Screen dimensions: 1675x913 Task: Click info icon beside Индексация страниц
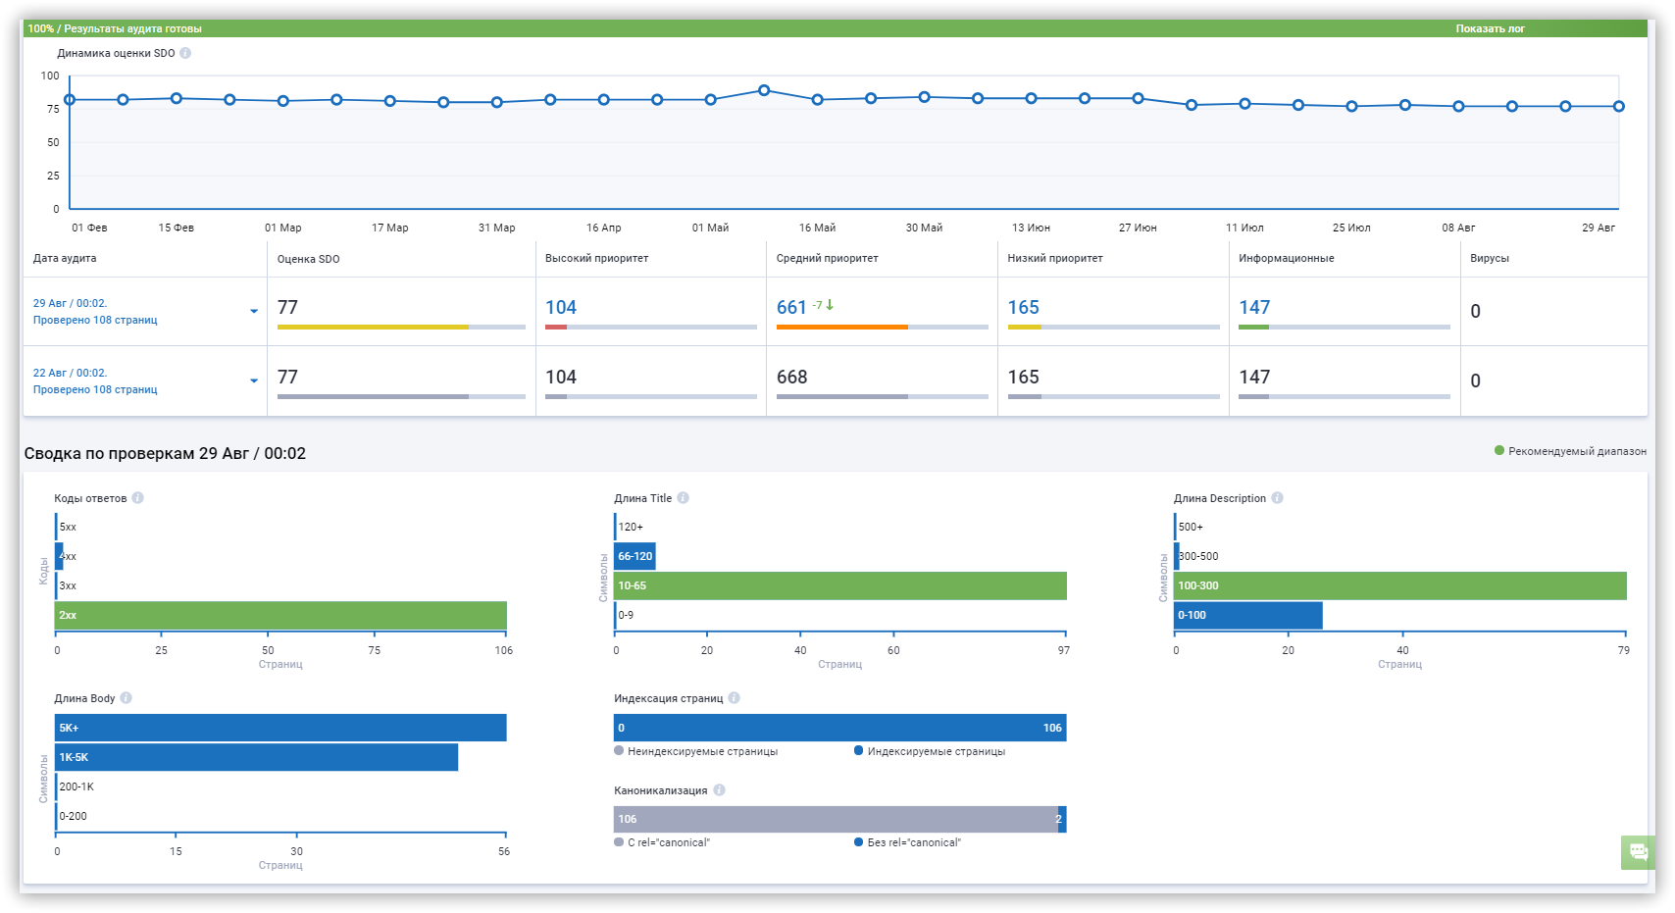pyautogui.click(x=734, y=698)
